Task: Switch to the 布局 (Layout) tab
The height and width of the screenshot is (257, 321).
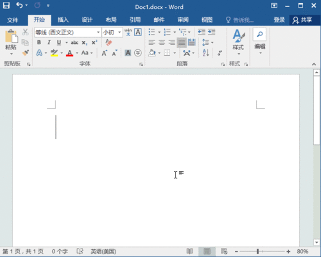Action: coord(111,20)
